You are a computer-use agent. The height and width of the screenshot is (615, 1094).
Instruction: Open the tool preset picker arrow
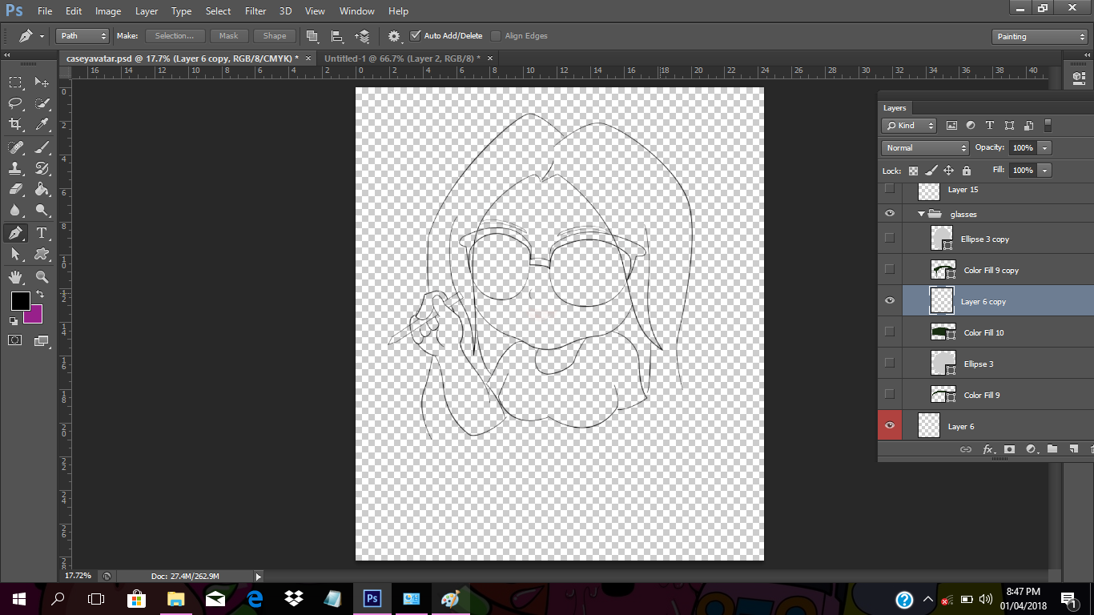click(x=42, y=37)
